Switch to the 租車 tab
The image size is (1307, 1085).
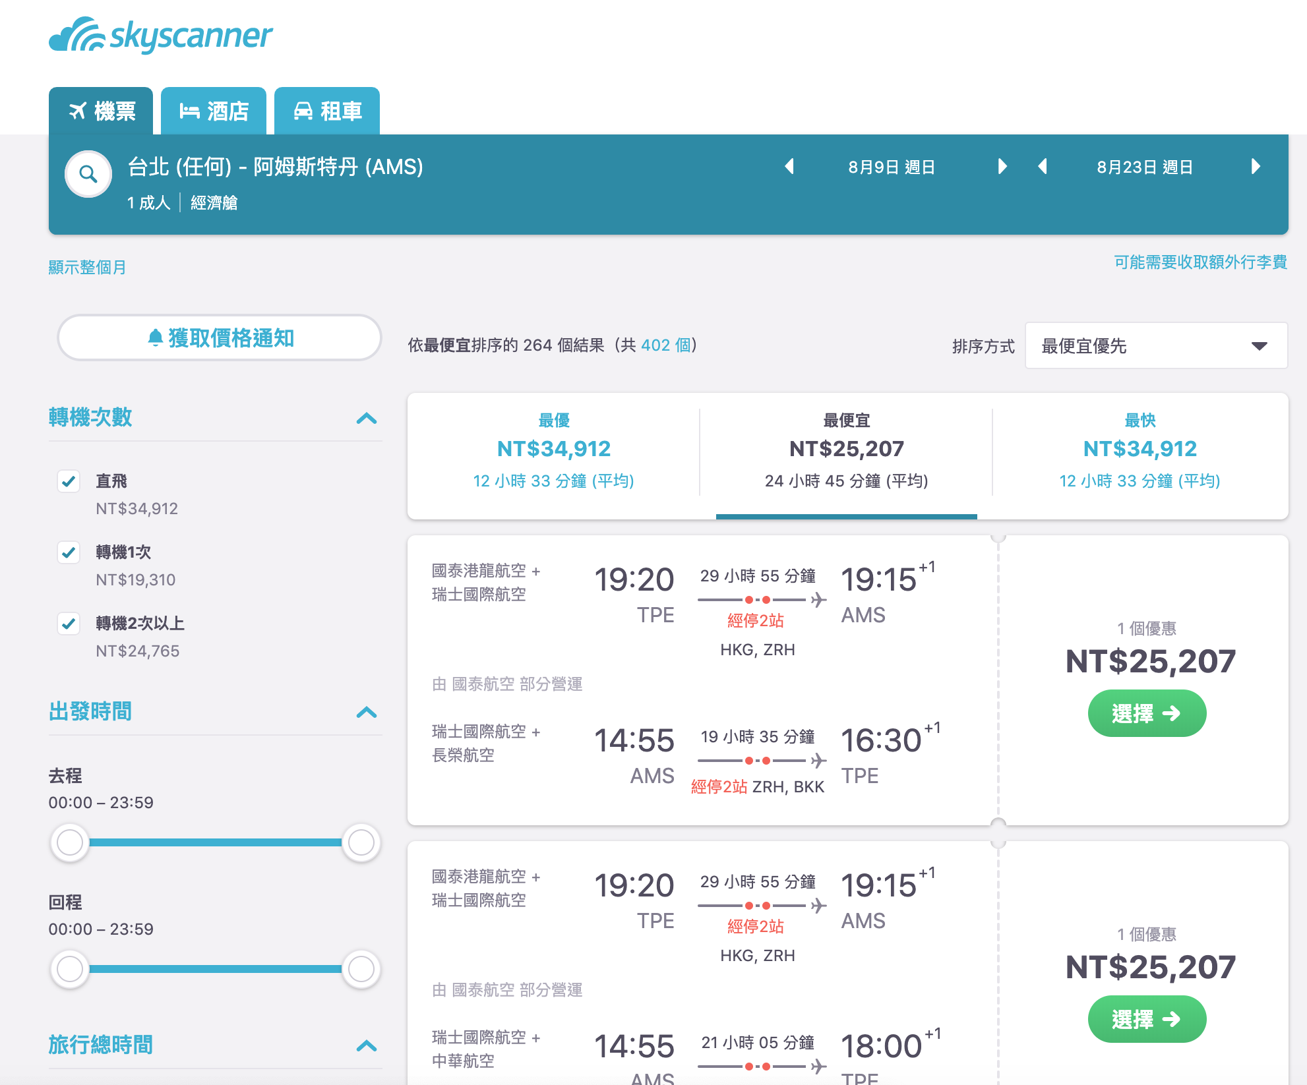point(327,111)
